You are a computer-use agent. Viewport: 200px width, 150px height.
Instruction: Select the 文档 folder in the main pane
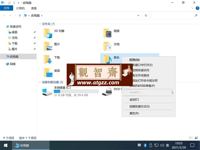(x=107, y=46)
